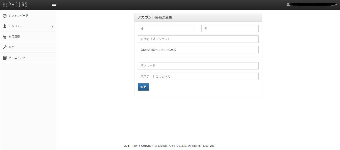Click the PAPIRS logo in the header

(x=15, y=5)
